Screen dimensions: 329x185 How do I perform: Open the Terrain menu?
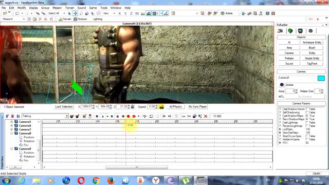click(x=69, y=8)
